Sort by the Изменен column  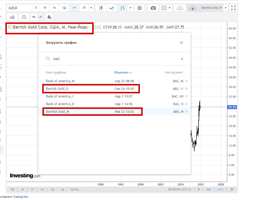pos(123,72)
